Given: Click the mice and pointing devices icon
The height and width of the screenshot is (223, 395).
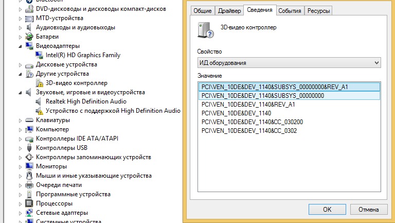Looking at the screenshot, I should coord(29,176).
